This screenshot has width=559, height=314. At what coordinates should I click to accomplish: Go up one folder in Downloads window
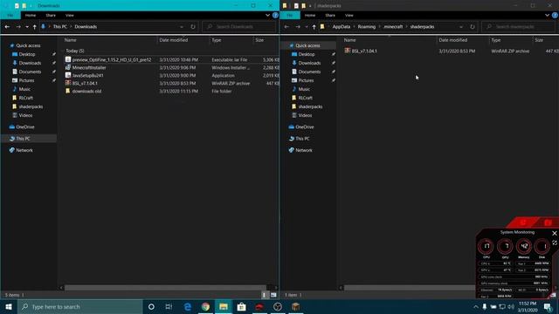(35, 27)
